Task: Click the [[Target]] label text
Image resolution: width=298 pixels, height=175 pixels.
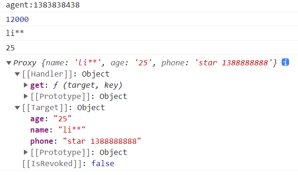Action: (45, 108)
